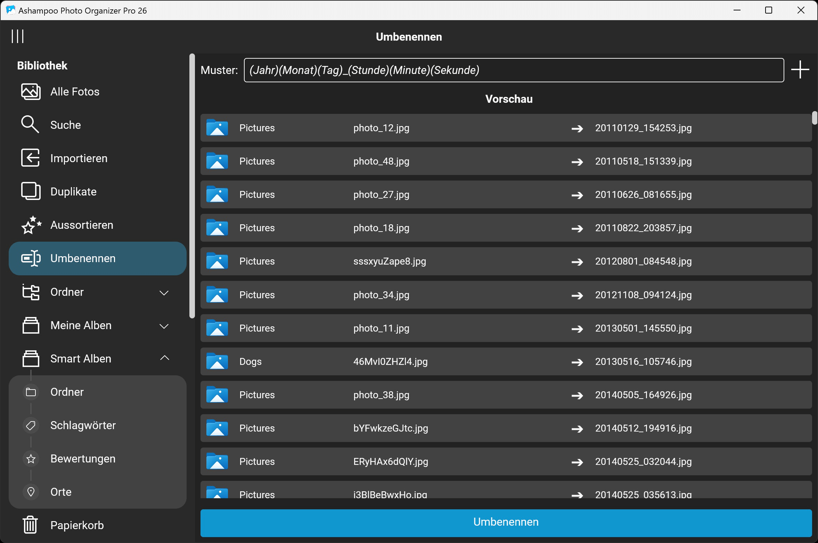This screenshot has height=543, width=818.
Task: Click the Suche magnifier icon
Action: click(x=30, y=125)
